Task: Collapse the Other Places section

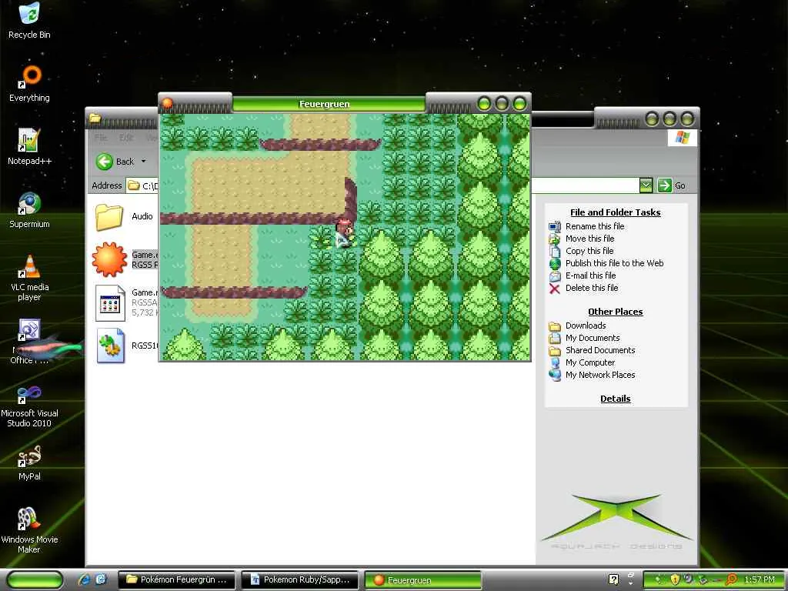Action: (x=615, y=312)
